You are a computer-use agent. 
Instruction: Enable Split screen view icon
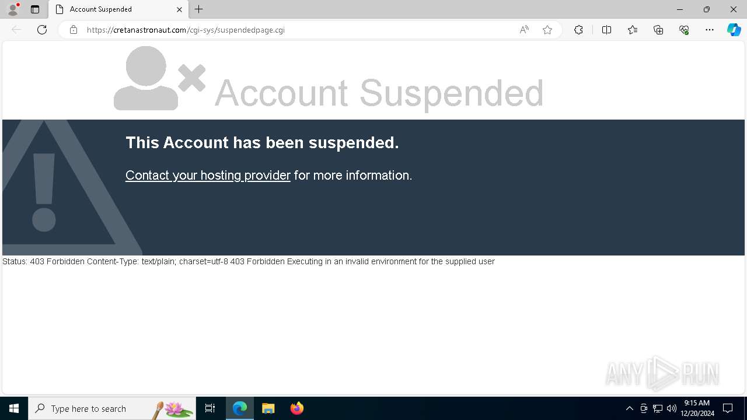606,30
